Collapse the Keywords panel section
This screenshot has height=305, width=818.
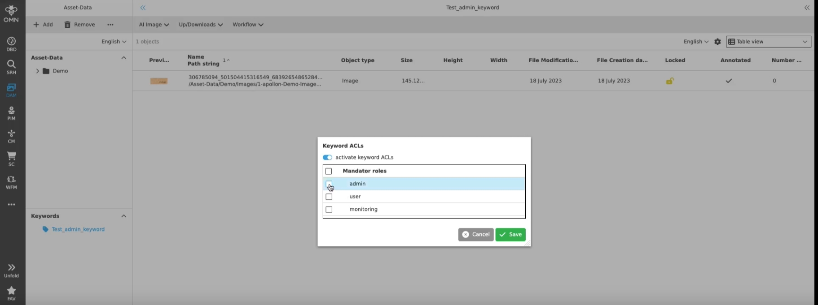pyautogui.click(x=123, y=216)
